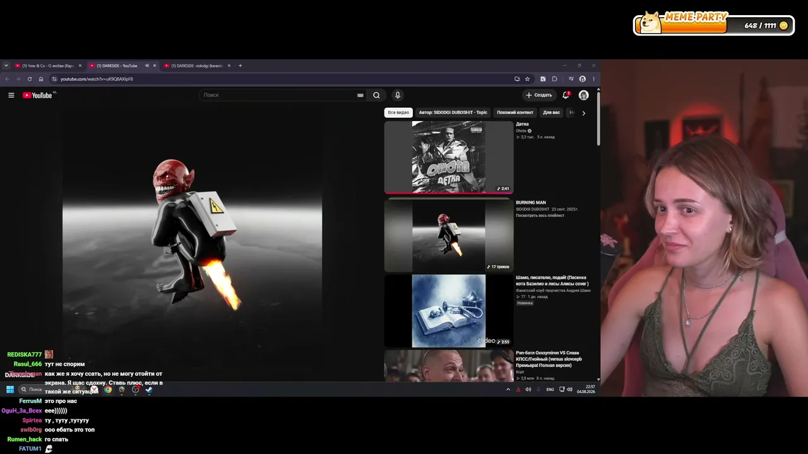Screen dimensions: 808x454
Task: Click the browser address bar URL
Action: point(97,79)
